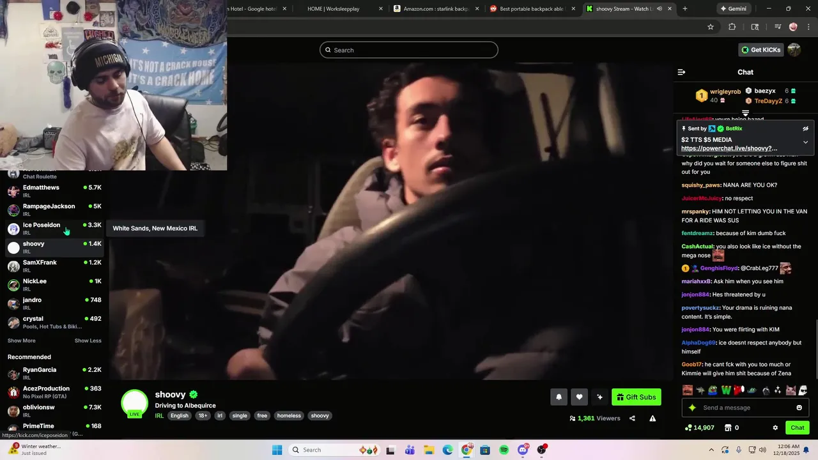Open the shoovy channel avatar
The width and height of the screenshot is (818, 460).
point(135,402)
